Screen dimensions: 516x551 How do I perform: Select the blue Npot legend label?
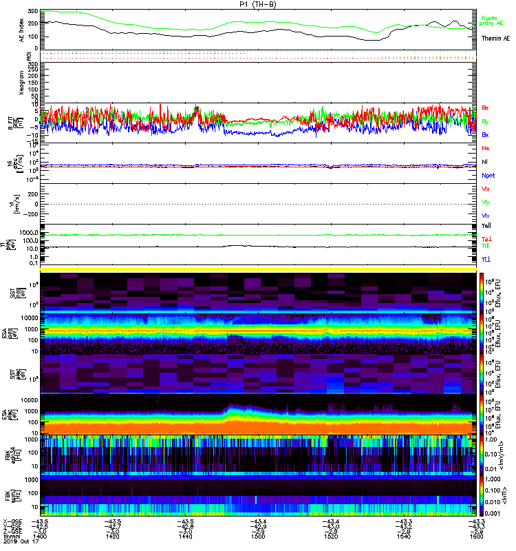pos(488,176)
